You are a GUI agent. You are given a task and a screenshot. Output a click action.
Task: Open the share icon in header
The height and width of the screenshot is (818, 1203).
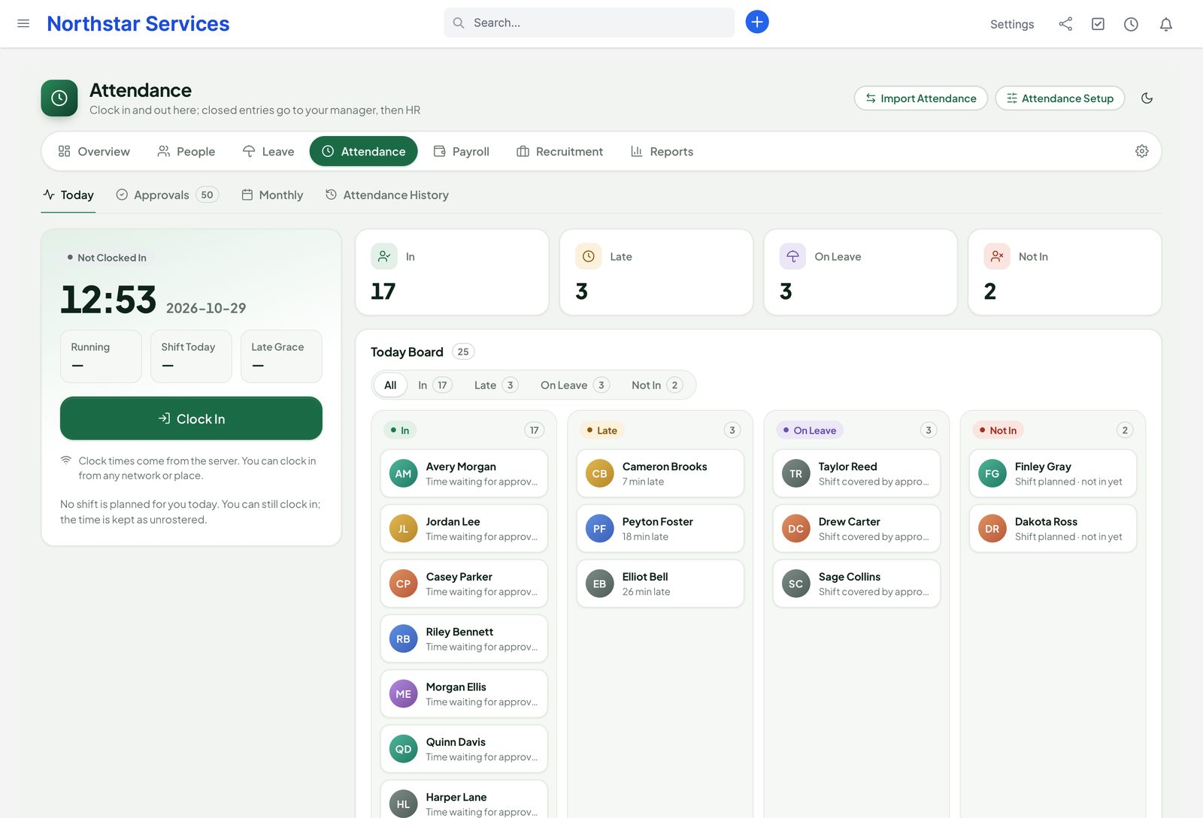pyautogui.click(x=1065, y=24)
